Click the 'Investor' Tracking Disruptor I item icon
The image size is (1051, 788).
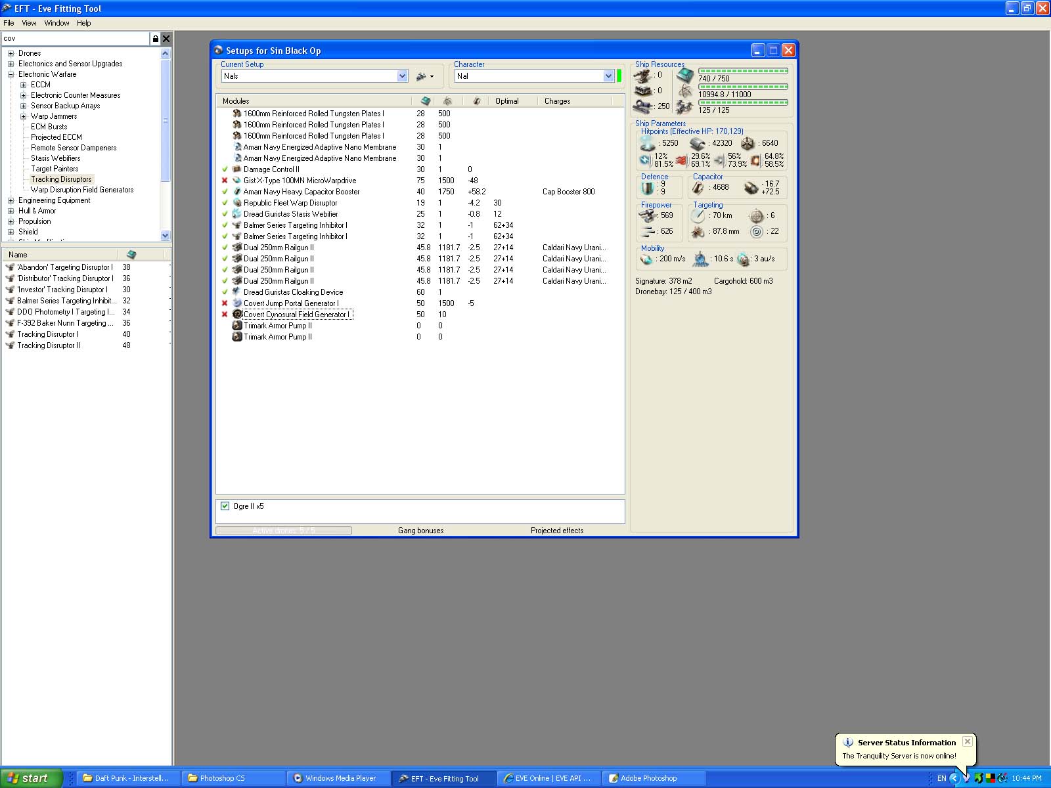click(x=10, y=290)
